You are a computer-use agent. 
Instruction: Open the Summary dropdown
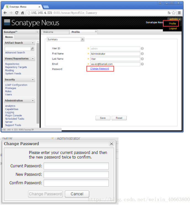click(x=83, y=39)
